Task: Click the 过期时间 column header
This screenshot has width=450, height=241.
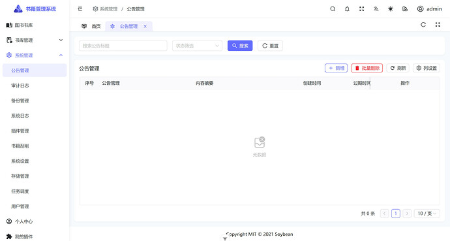Action: click(x=361, y=83)
